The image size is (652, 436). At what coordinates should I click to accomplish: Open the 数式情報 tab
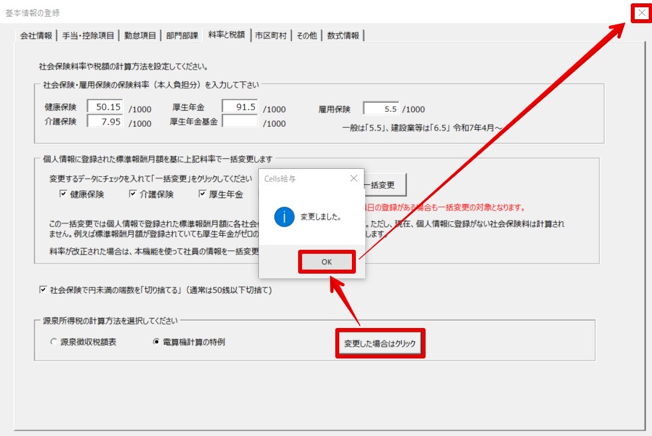pyautogui.click(x=344, y=36)
